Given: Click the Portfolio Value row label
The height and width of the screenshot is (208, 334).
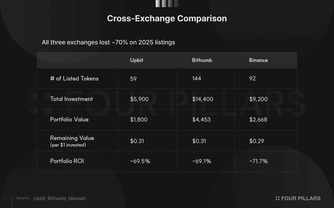Looking at the screenshot, I should coord(69,120).
